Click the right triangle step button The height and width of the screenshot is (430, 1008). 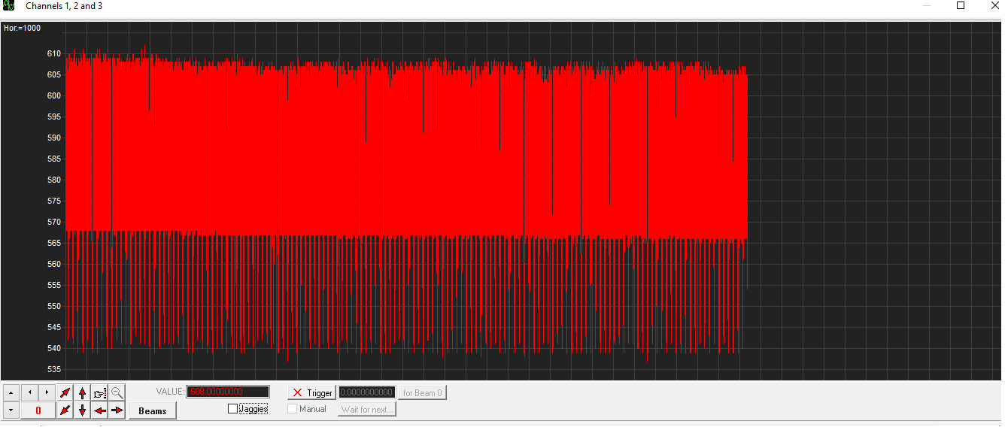click(47, 392)
